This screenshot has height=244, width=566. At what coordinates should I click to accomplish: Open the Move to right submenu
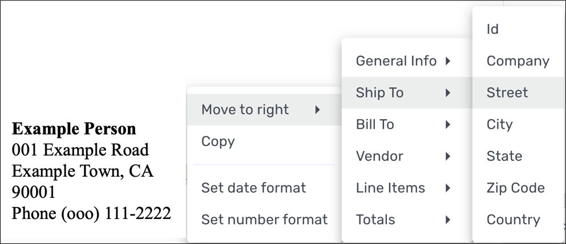[x=245, y=109]
